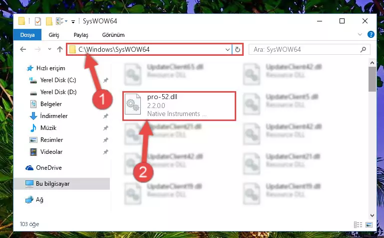Click the İndirmeler download arrow icon

click(x=33, y=116)
